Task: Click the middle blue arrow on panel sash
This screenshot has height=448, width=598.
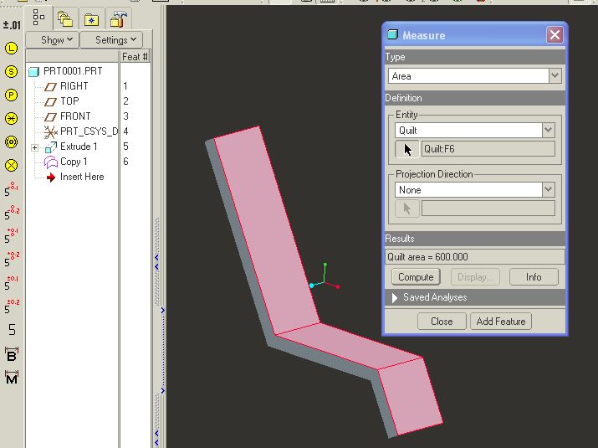Action: coord(163,310)
